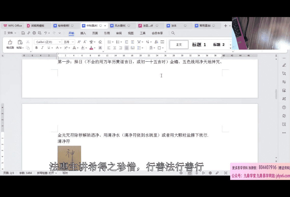The width and height of the screenshot is (290, 197).
Task: Click the vertical scrollbar thumb
Action: (x=276, y=94)
